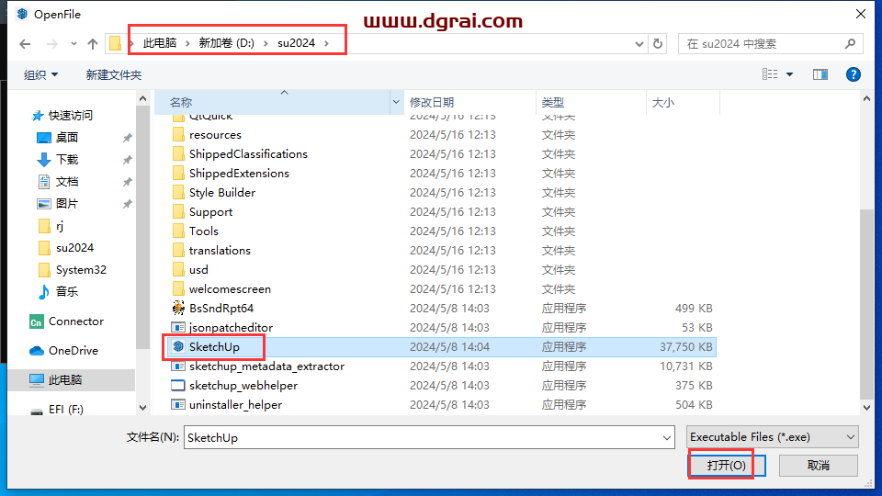Click the jsonpatcheditor application icon
The image size is (882, 496).
(177, 327)
